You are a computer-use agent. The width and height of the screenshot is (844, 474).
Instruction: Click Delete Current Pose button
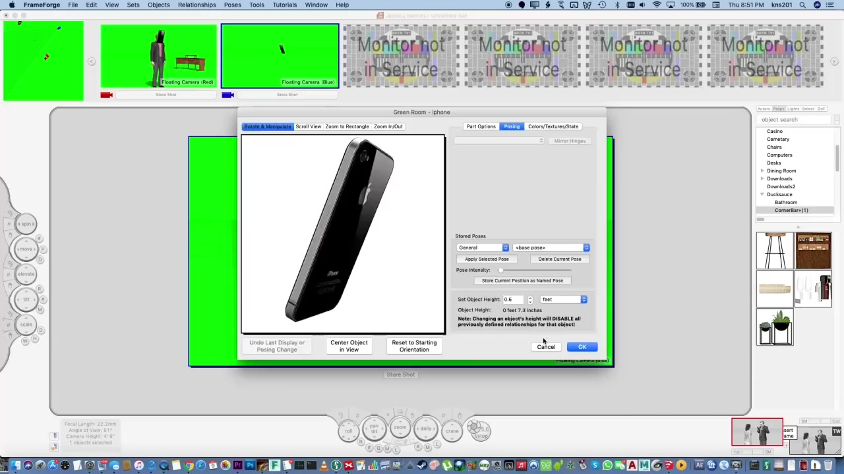(x=560, y=259)
